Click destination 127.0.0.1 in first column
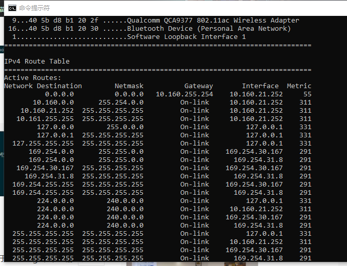 tap(55, 135)
